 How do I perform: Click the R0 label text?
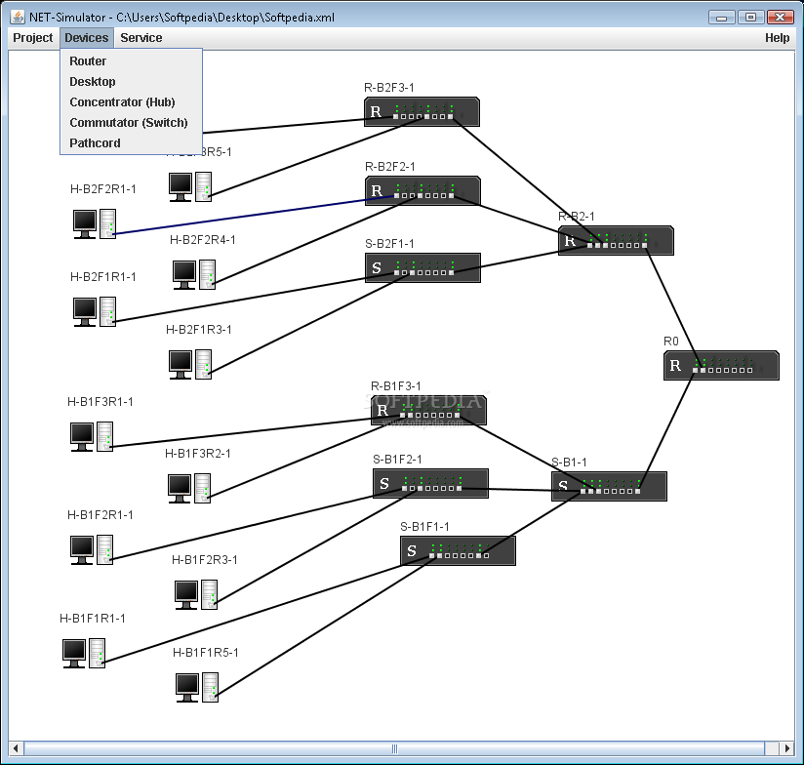tap(670, 342)
